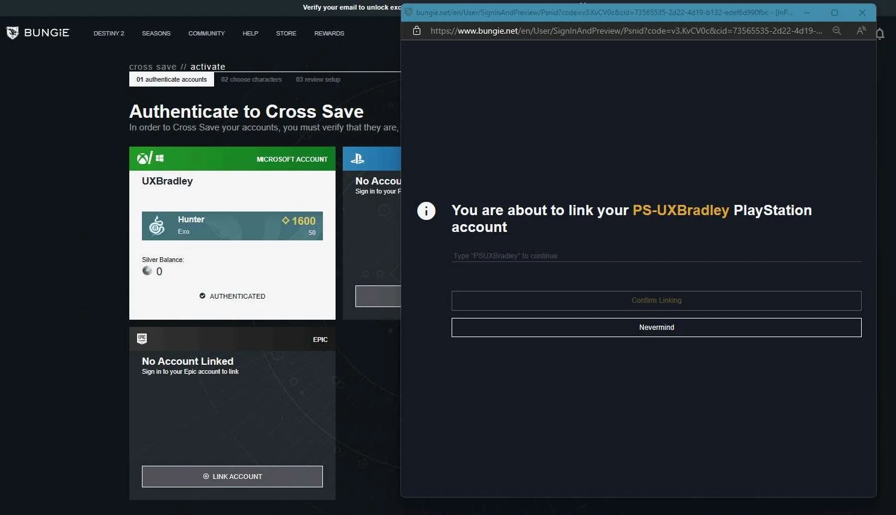Click the 'MICROSOFT ACCOUNT' card header label
Image resolution: width=896 pixels, height=515 pixels.
292,159
